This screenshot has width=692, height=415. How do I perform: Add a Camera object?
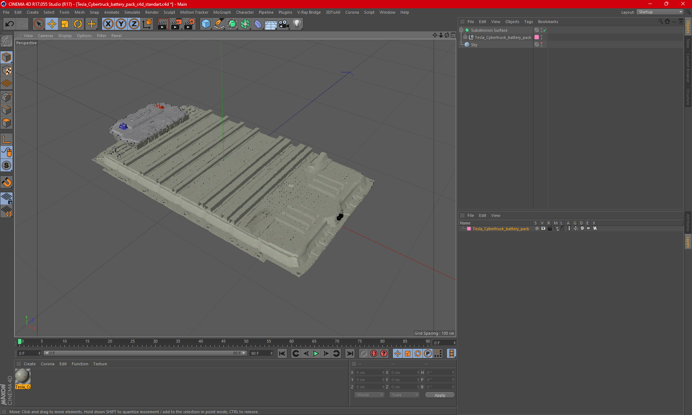pyautogui.click(x=284, y=24)
